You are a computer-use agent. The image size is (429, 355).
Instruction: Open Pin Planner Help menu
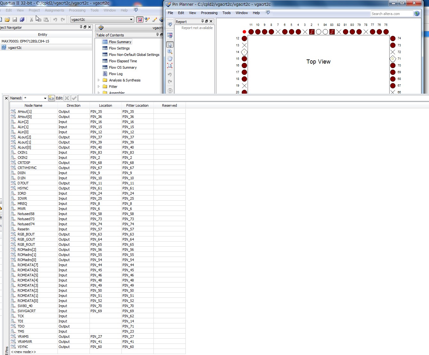pyautogui.click(x=256, y=13)
